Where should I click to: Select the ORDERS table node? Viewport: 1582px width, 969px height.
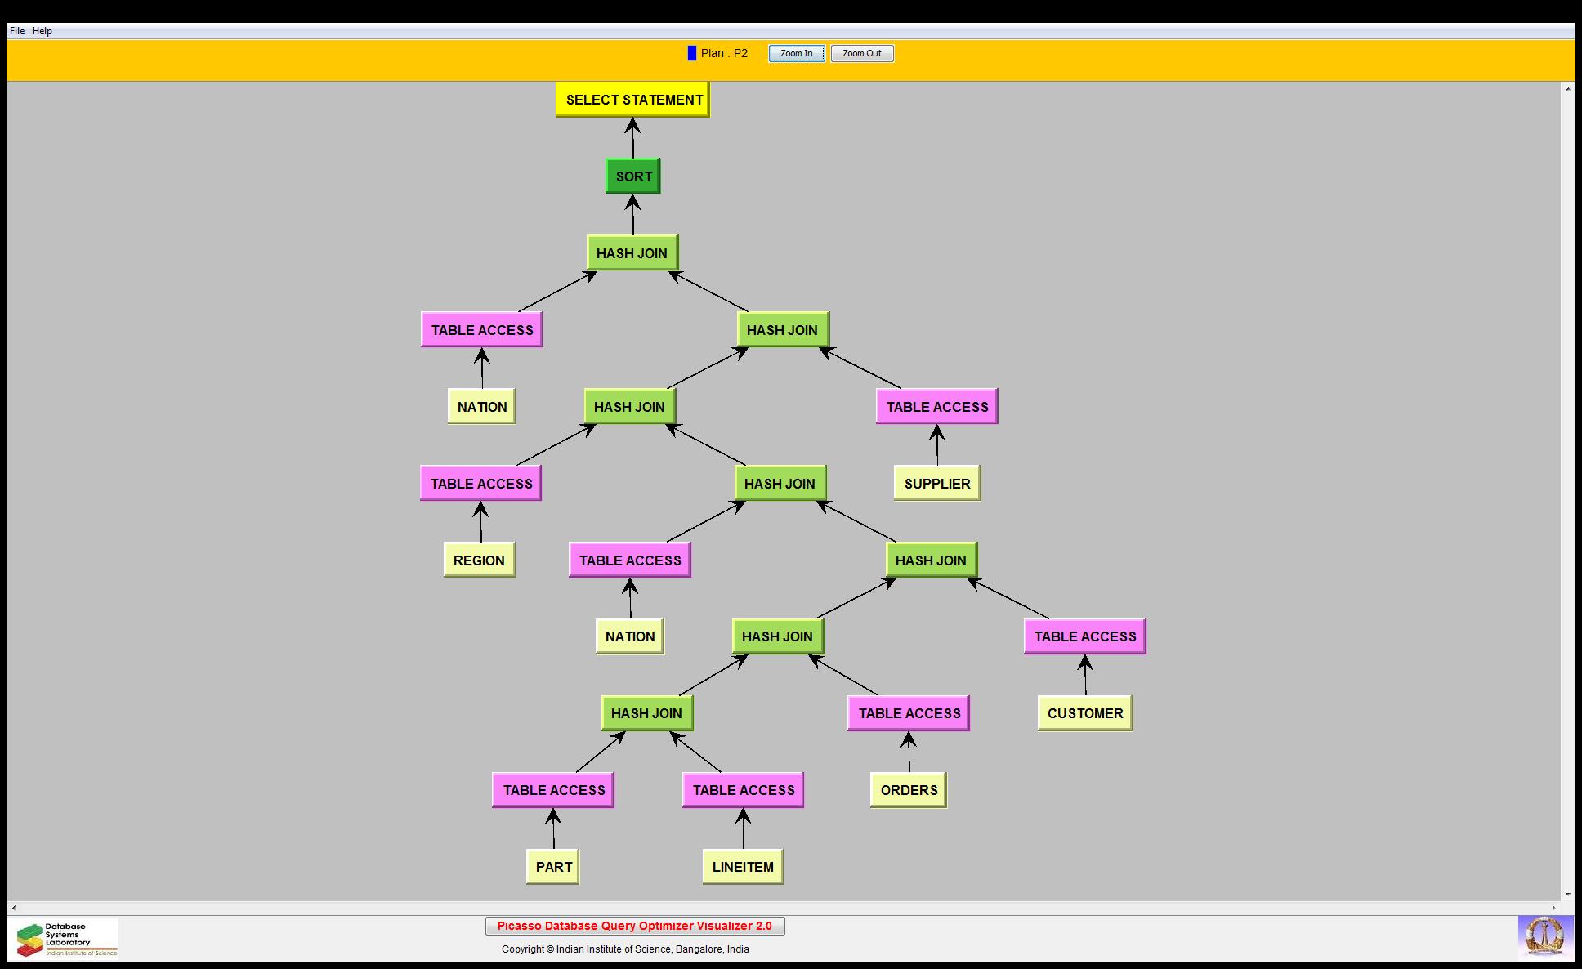[x=908, y=790]
